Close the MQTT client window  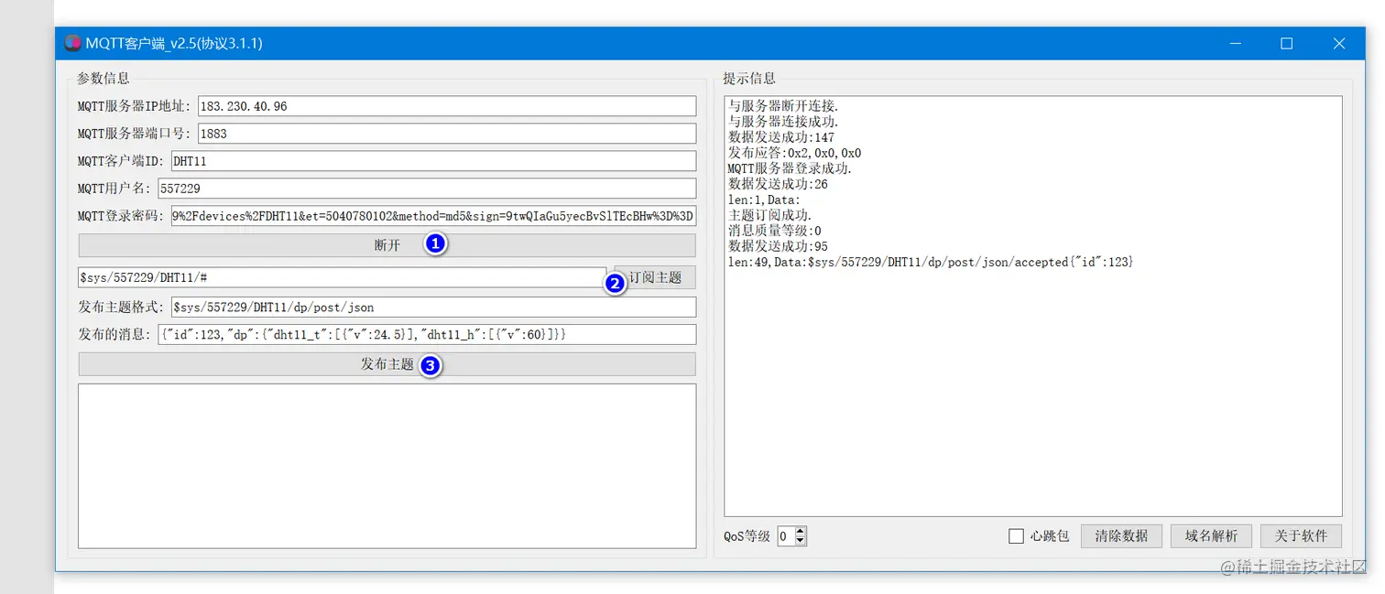(1339, 43)
